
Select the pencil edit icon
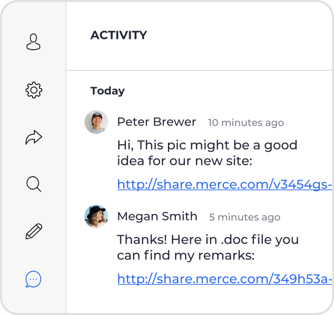pos(34,231)
